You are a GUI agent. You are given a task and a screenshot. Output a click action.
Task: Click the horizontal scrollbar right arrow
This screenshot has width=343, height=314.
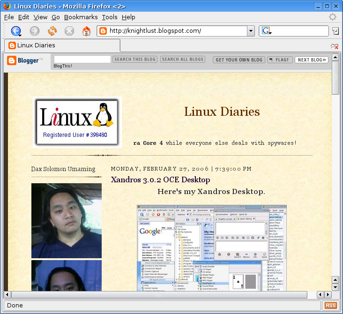coord(328,294)
